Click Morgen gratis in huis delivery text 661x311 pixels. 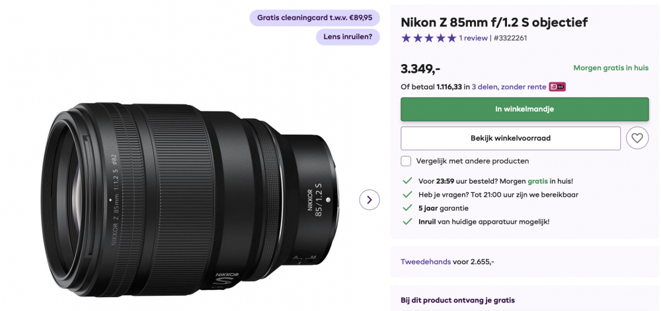611,68
